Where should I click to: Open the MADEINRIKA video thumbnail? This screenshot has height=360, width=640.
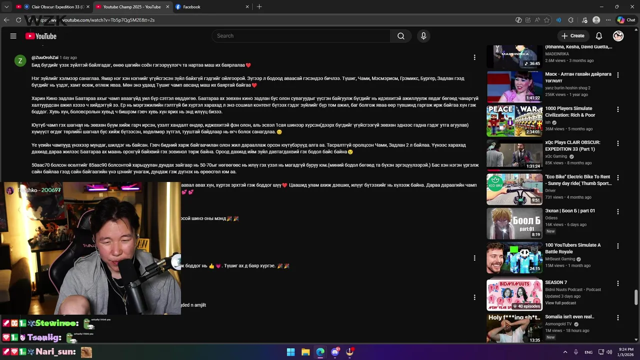click(x=514, y=56)
